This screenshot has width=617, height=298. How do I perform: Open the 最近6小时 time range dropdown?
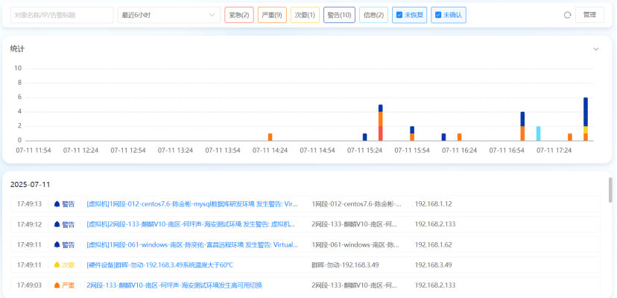click(169, 15)
